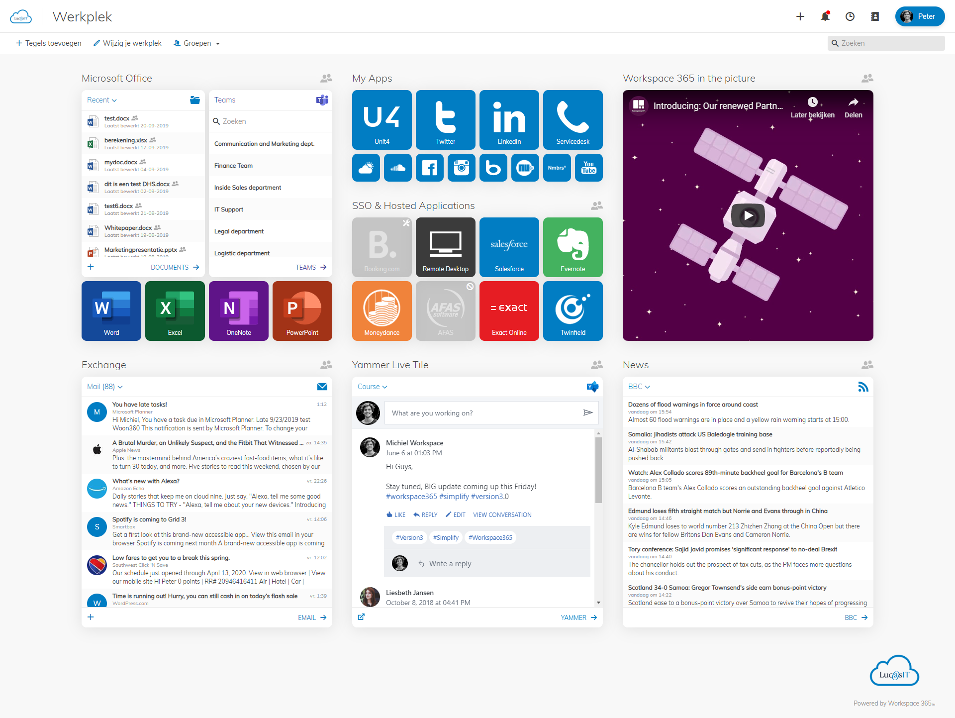Image resolution: width=955 pixels, height=718 pixels.
Task: Follow the BBC link at tile bottom
Action: pyautogui.click(x=856, y=617)
